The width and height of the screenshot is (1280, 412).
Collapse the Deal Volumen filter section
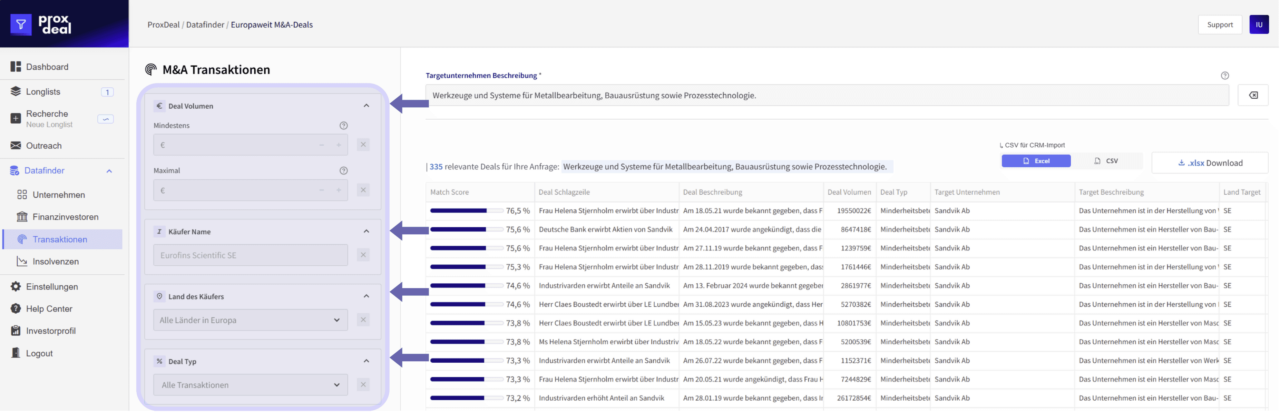click(x=366, y=106)
